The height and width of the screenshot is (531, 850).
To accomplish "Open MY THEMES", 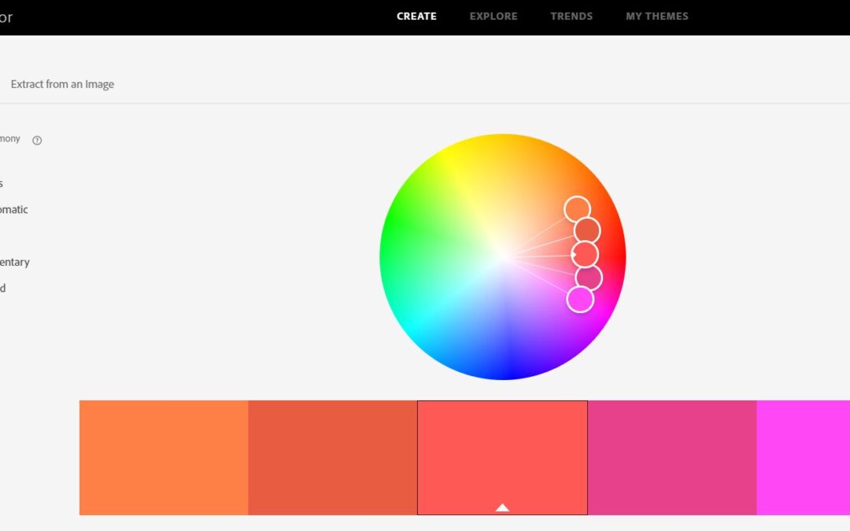I will click(657, 16).
